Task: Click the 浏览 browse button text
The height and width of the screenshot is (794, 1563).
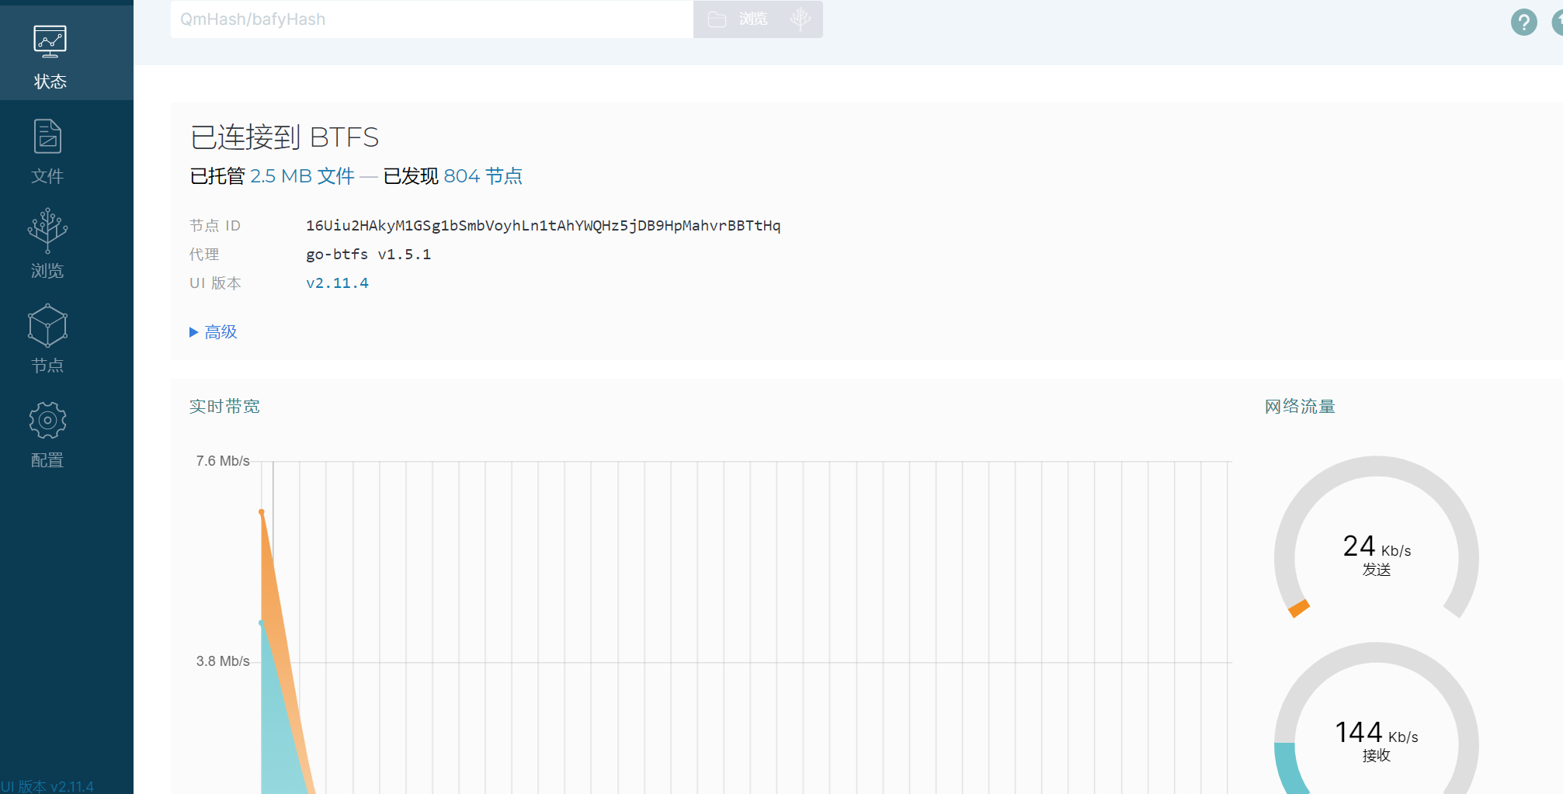Action: [x=753, y=19]
